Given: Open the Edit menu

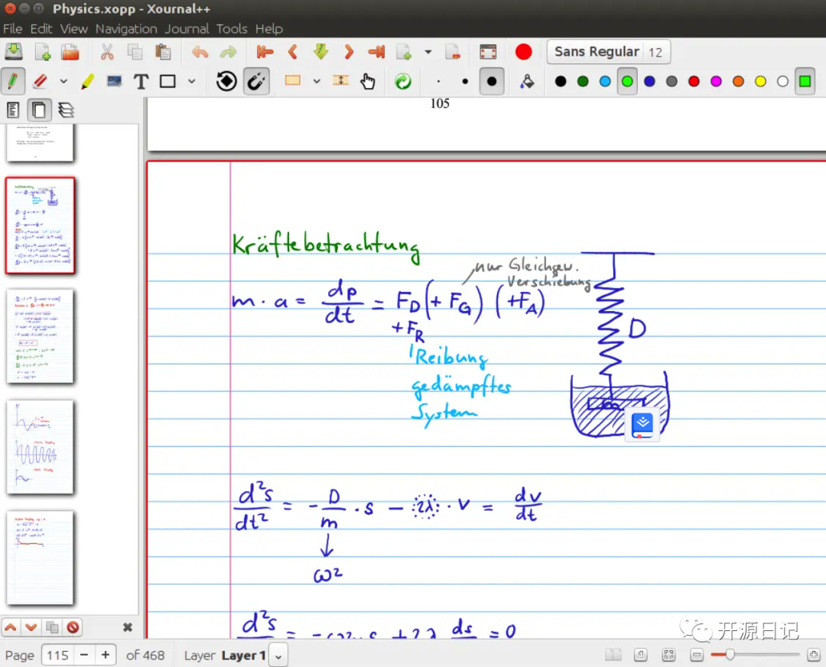Looking at the screenshot, I should pos(41,29).
